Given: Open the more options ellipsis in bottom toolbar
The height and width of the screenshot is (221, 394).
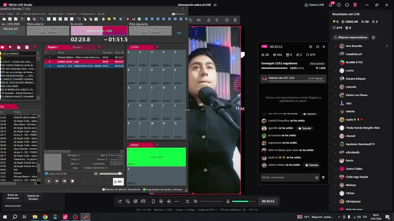Looking at the screenshot, I should [177, 201].
